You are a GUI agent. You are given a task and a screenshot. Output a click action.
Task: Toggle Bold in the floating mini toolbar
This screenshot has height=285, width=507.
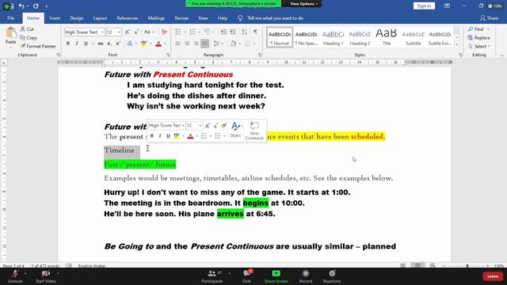point(151,136)
